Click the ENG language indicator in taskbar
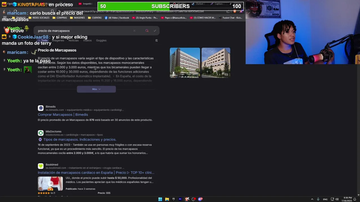Viewport: 360px width, 202px height. (x=325, y=199)
